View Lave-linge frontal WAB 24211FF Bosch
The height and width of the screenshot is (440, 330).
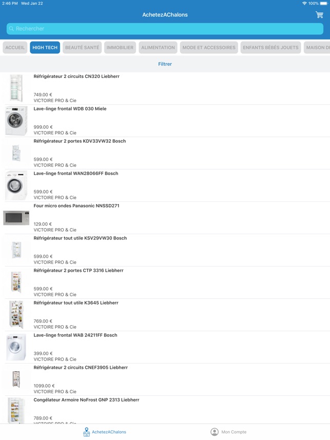coord(75,335)
